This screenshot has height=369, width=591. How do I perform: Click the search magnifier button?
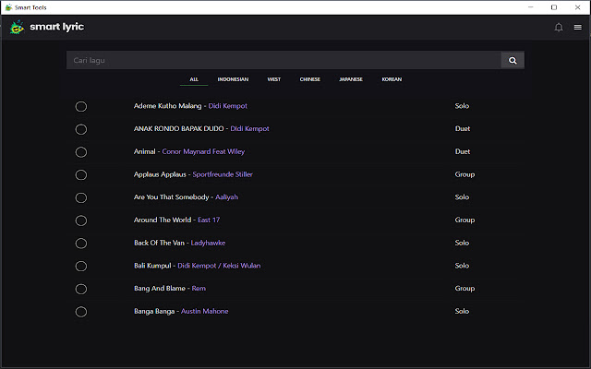tap(513, 60)
